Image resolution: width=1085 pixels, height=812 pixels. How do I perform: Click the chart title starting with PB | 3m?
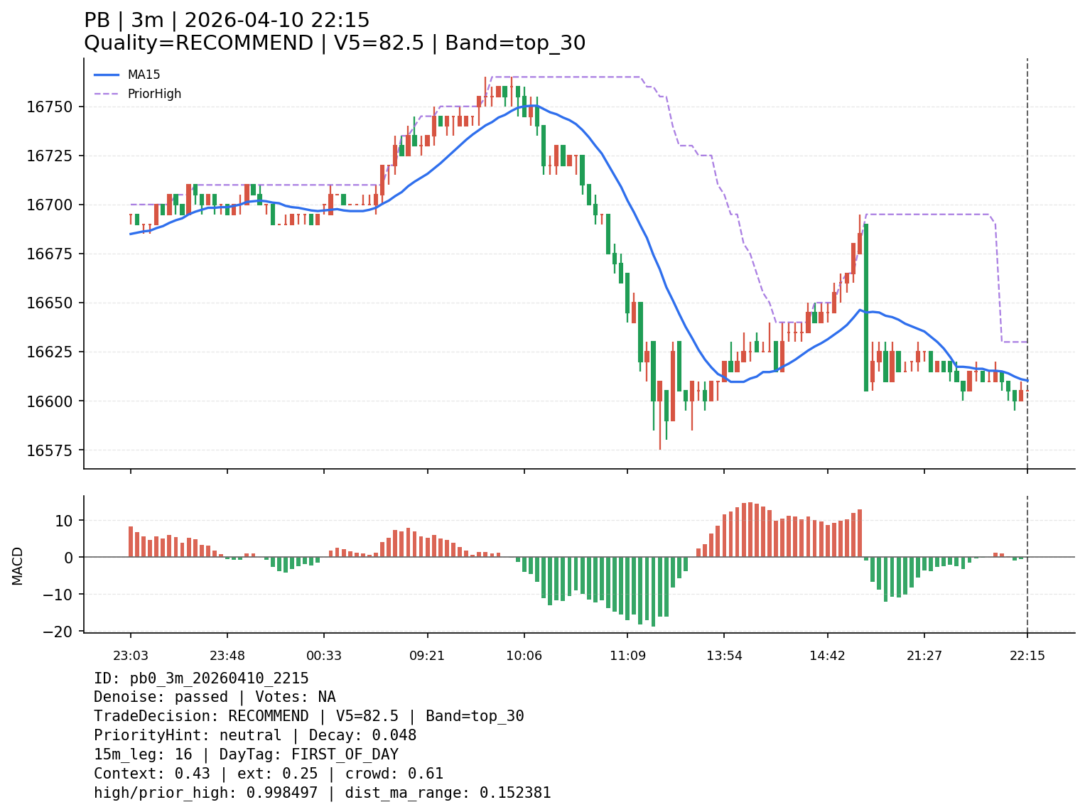tap(227, 21)
